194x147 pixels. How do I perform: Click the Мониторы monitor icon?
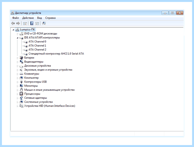(x=21, y=86)
